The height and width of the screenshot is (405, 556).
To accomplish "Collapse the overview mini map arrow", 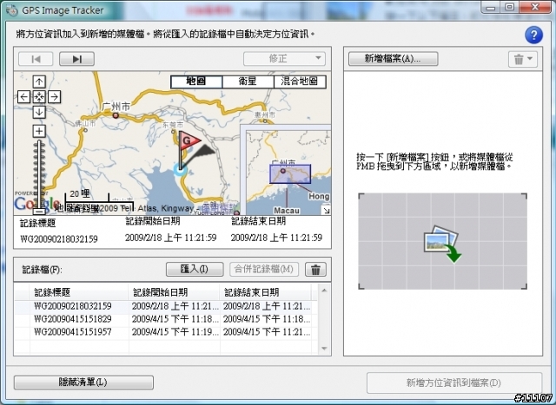I will pos(327,210).
